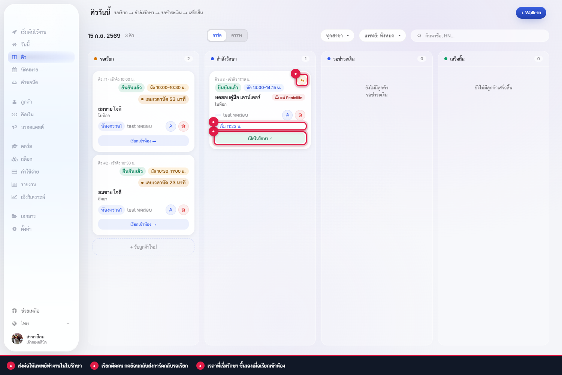Open ช่วยเหลือ help icon in sidebar
The height and width of the screenshot is (375, 562).
pos(14,311)
